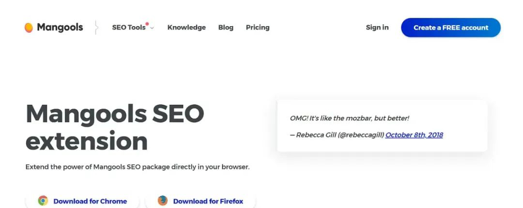Open the SEO Tools menu
The height and width of the screenshot is (208, 523).
(x=129, y=28)
